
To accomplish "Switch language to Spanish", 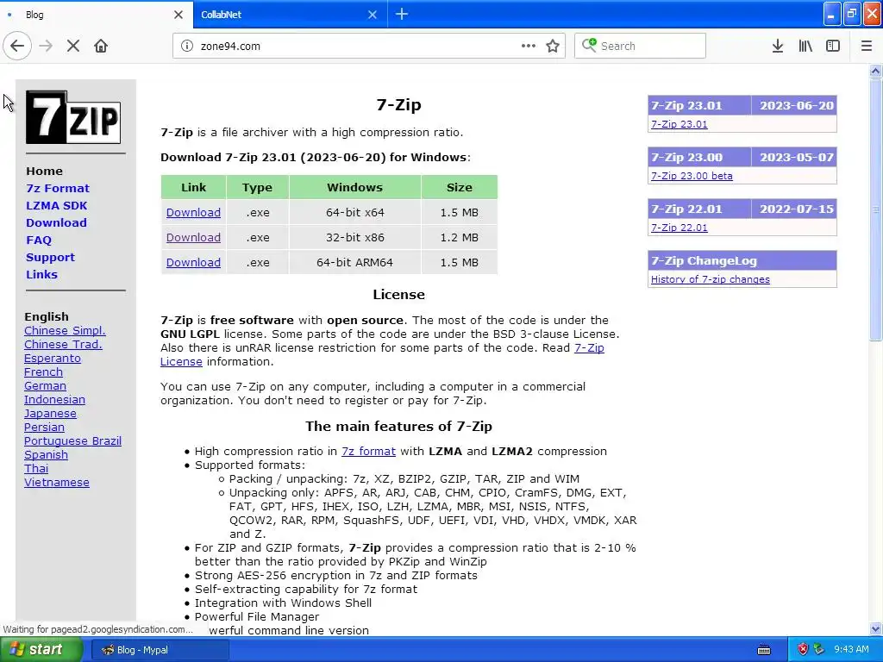I will pyautogui.click(x=46, y=455).
